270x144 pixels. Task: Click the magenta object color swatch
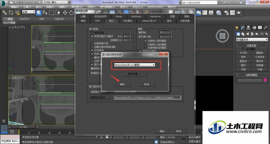(265, 80)
